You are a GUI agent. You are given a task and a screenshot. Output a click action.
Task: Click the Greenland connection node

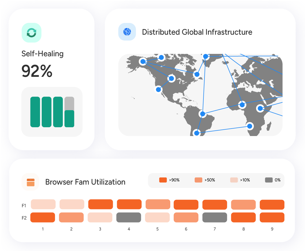point(205,56)
